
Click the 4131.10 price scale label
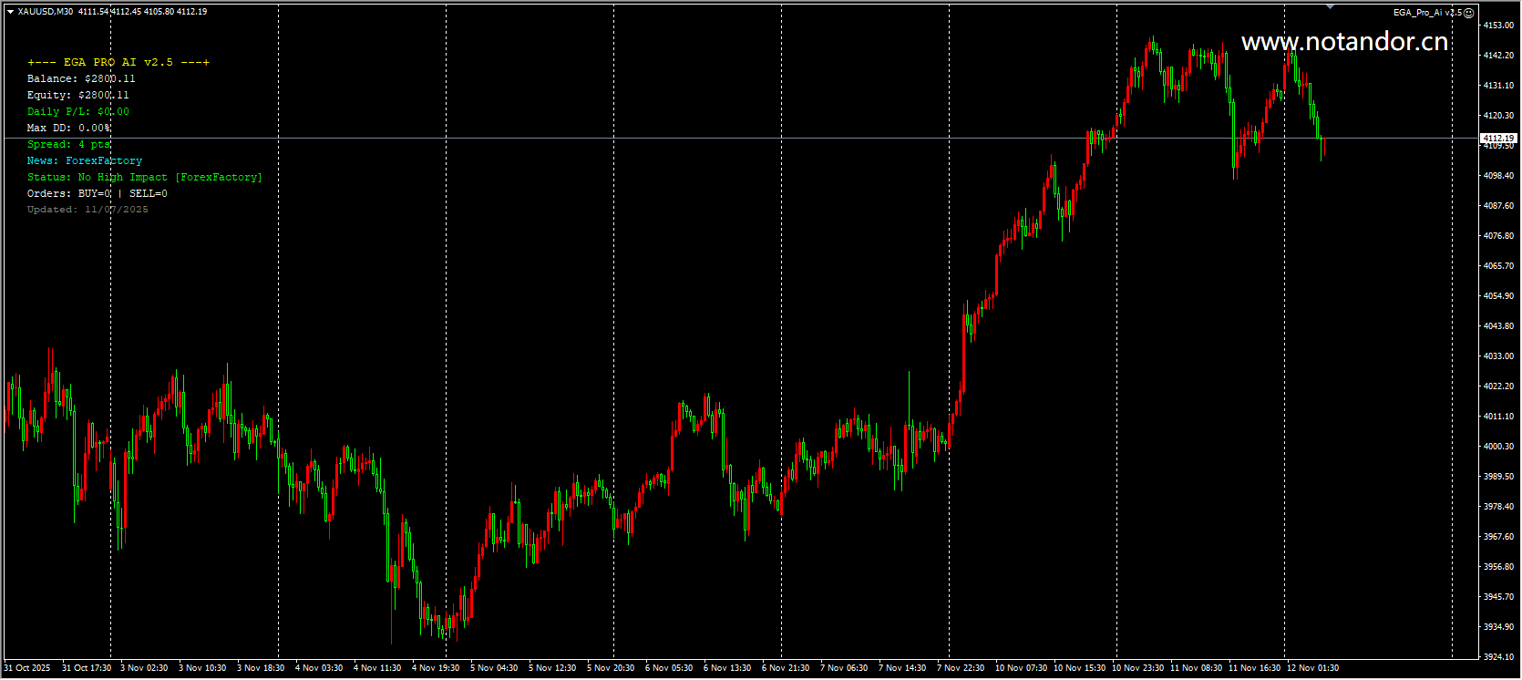point(1498,86)
